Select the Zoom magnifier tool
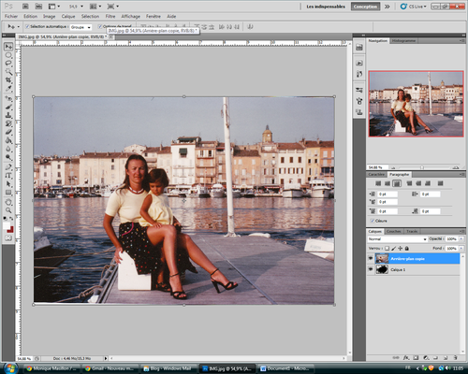Image resolution: width=468 pixels, height=374 pixels. 8,210
